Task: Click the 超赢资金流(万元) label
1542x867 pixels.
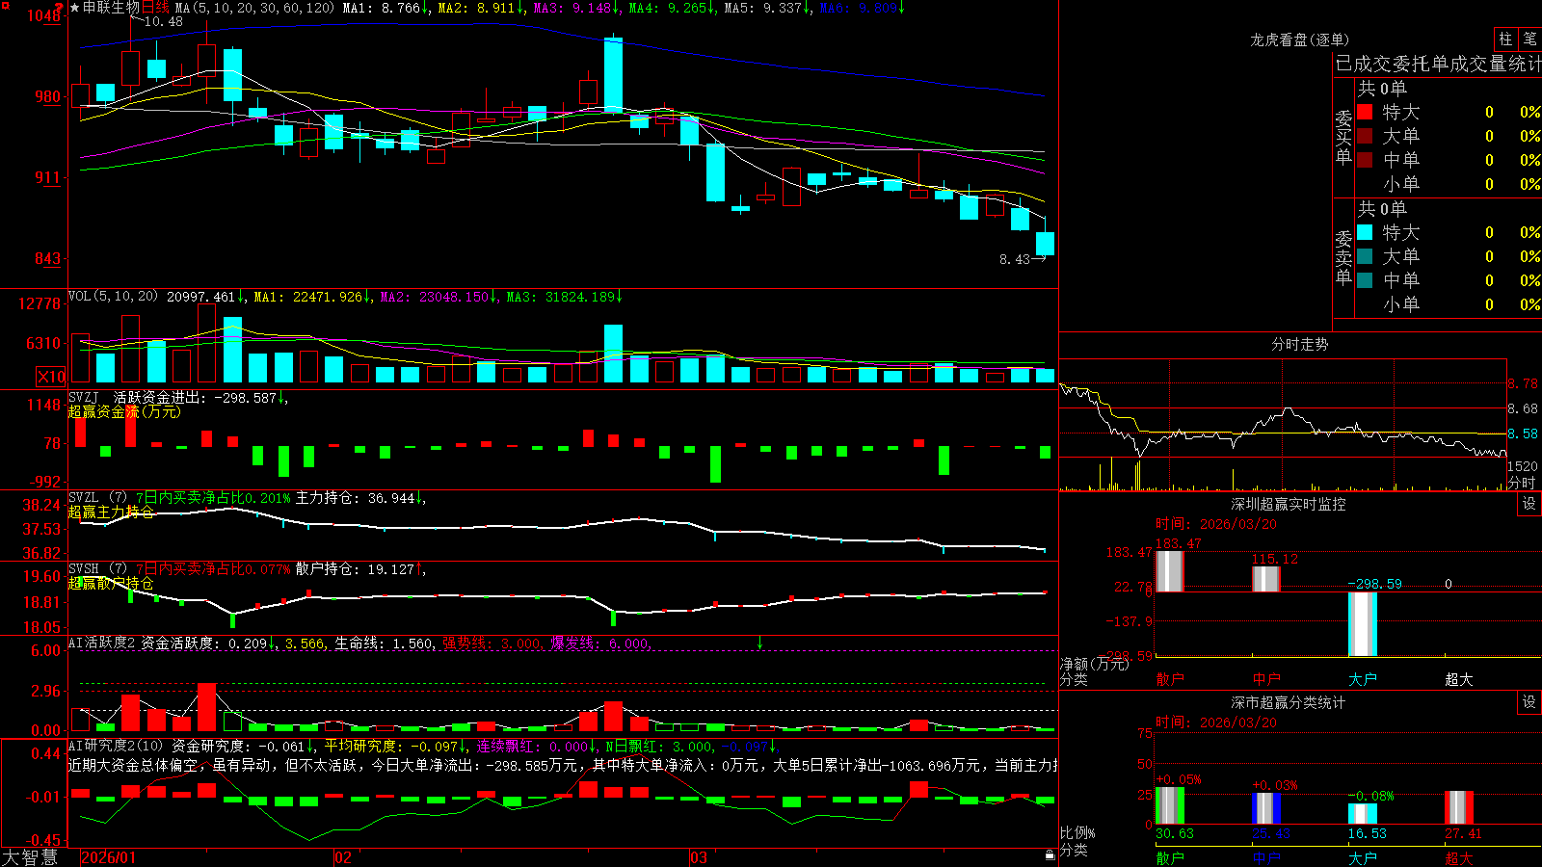Action: pos(124,411)
